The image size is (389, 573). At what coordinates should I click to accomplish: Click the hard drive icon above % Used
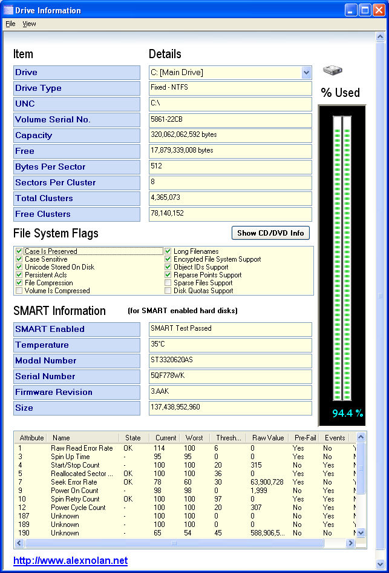[x=333, y=70]
